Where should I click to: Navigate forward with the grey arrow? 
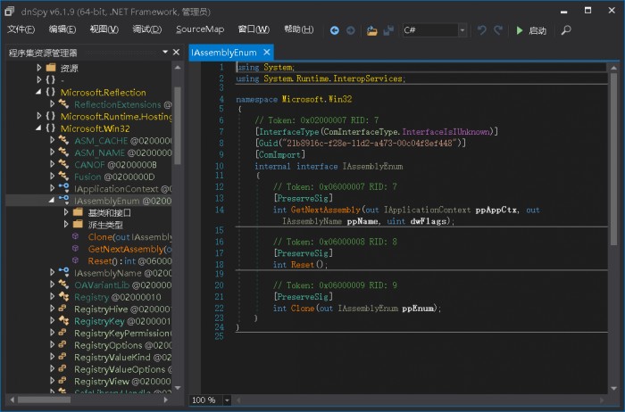350,30
